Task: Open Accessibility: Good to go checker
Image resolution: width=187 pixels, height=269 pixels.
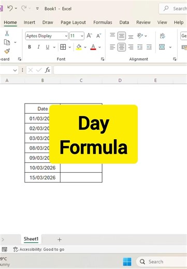Action: pyautogui.click(x=39, y=249)
